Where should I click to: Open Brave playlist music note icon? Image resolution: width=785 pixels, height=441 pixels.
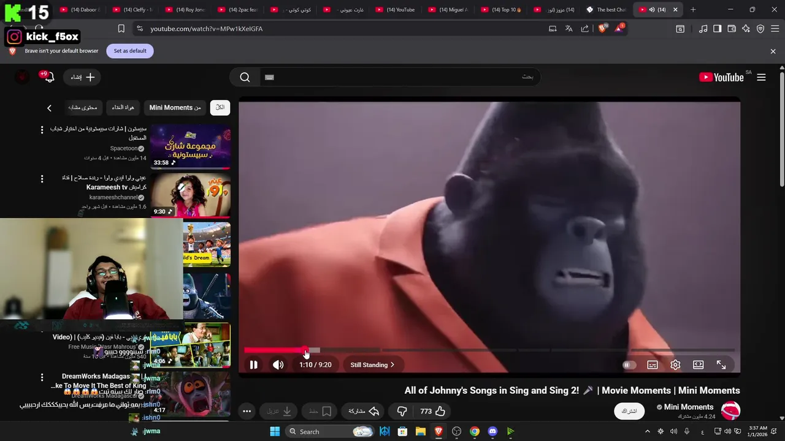[x=703, y=29]
